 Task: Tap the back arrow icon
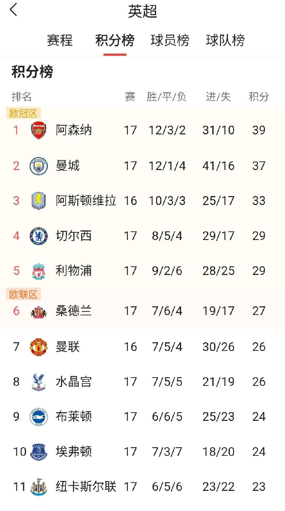click(x=14, y=10)
